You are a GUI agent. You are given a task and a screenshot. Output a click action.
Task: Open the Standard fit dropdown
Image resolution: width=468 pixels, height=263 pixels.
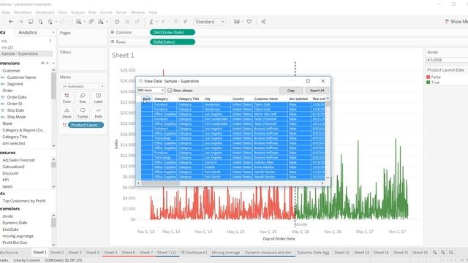tap(210, 22)
